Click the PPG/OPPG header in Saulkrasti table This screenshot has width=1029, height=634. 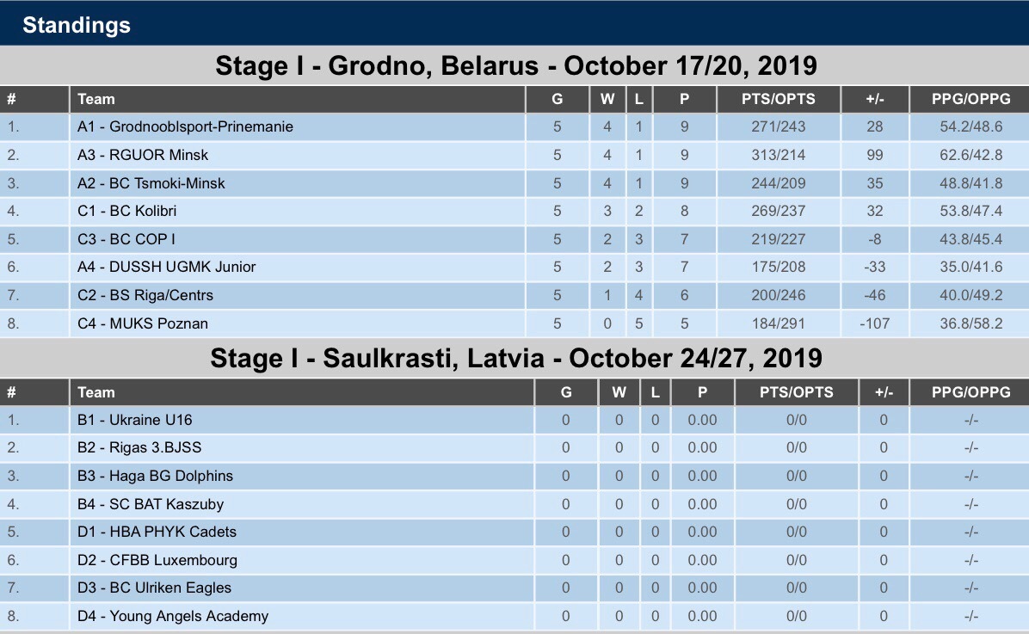[x=970, y=392]
